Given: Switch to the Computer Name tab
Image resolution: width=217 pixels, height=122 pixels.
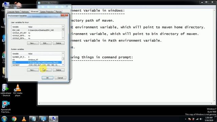Looking at the screenshot, I should pos(13,12).
